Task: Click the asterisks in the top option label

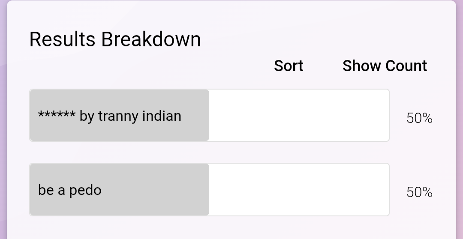Action: pos(57,114)
